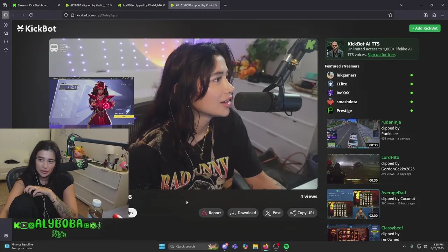Image resolution: width=448 pixels, height=252 pixels.
Task: Click the KickBot AI TTS avatar image
Action: pos(335,49)
